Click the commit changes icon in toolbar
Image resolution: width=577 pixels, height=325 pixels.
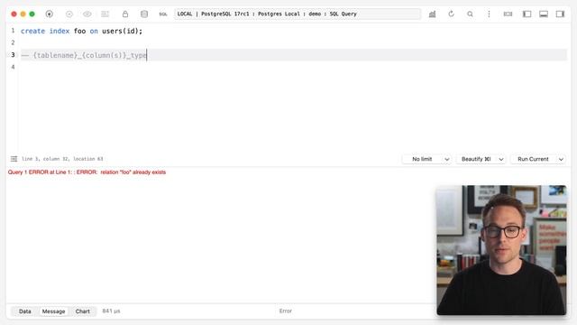pos(105,14)
